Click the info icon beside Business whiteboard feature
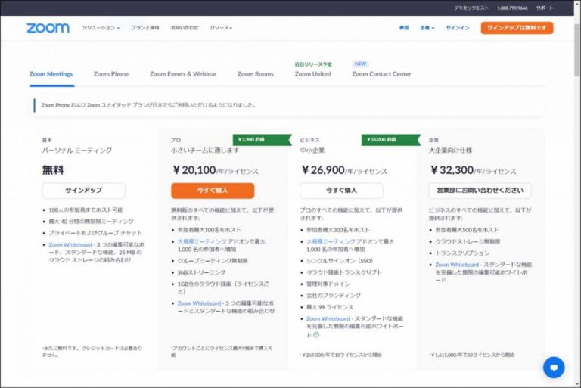Screen dimensions: 581x388 point(315,334)
